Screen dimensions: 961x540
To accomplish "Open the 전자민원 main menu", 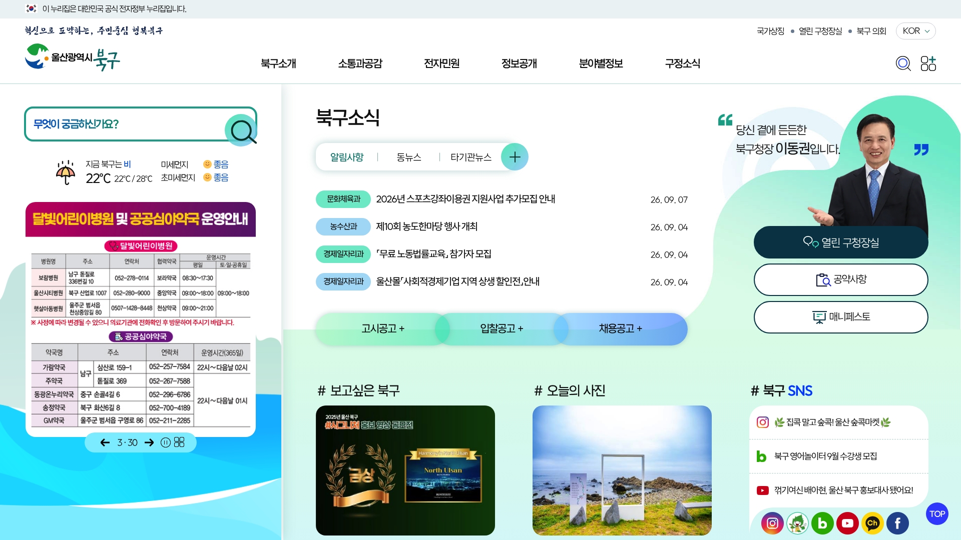I will [441, 63].
